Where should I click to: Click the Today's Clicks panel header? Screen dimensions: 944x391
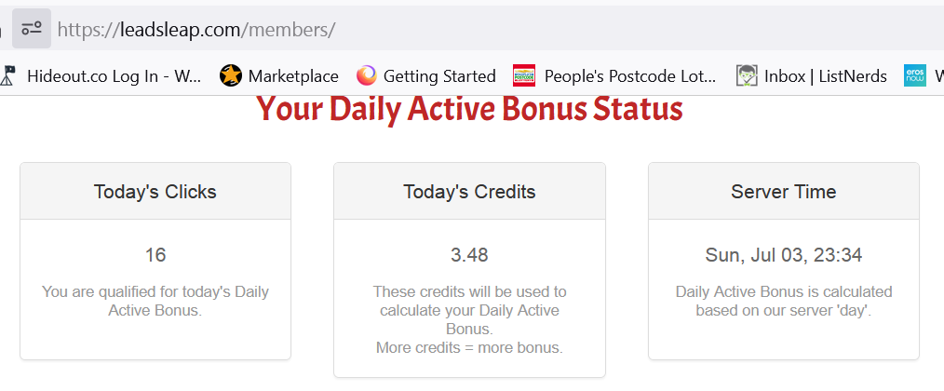click(x=155, y=192)
